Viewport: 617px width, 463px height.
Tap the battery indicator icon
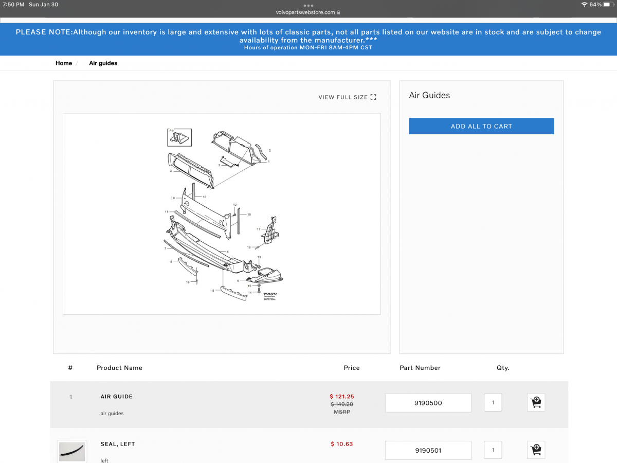coord(608,5)
